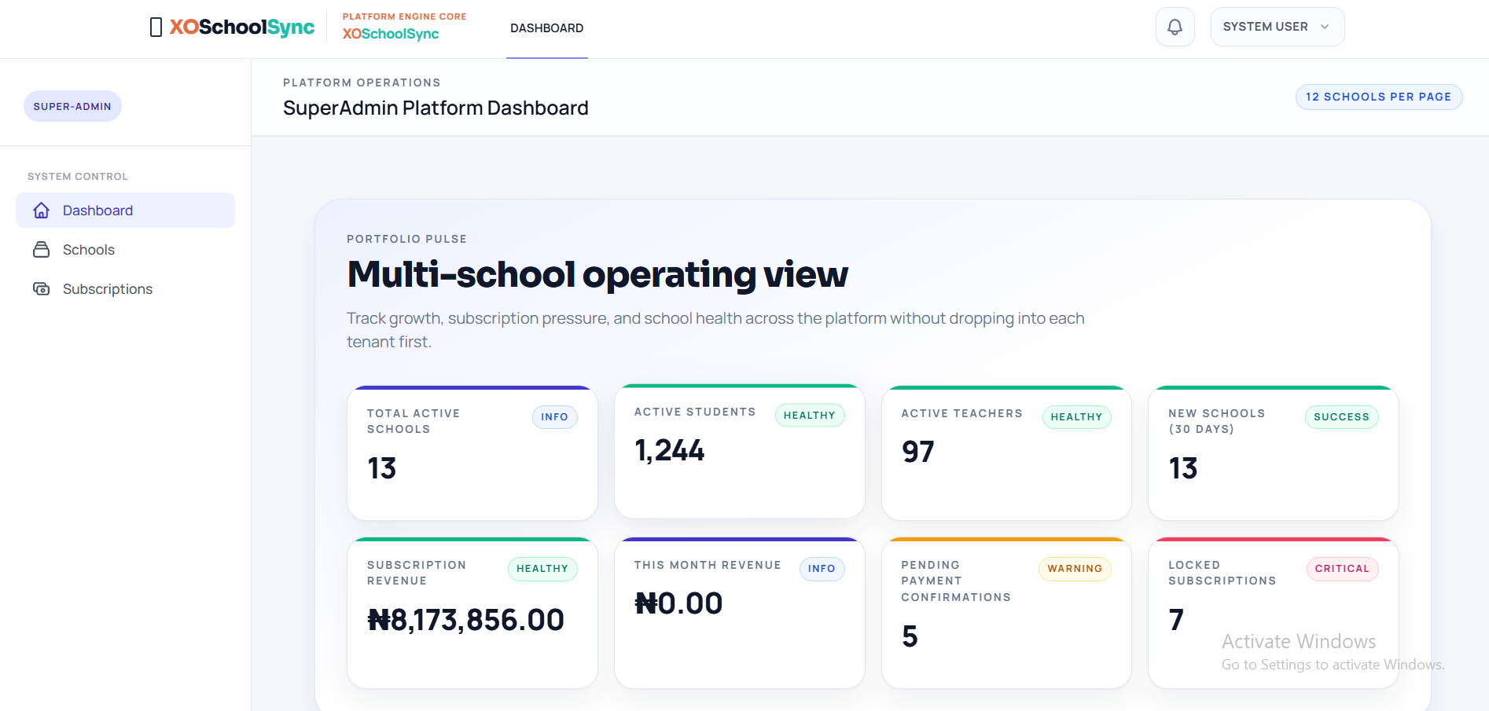Image resolution: width=1489 pixels, height=711 pixels.
Task: Click the Subscriptions icon in sidebar
Action: pyautogui.click(x=42, y=289)
